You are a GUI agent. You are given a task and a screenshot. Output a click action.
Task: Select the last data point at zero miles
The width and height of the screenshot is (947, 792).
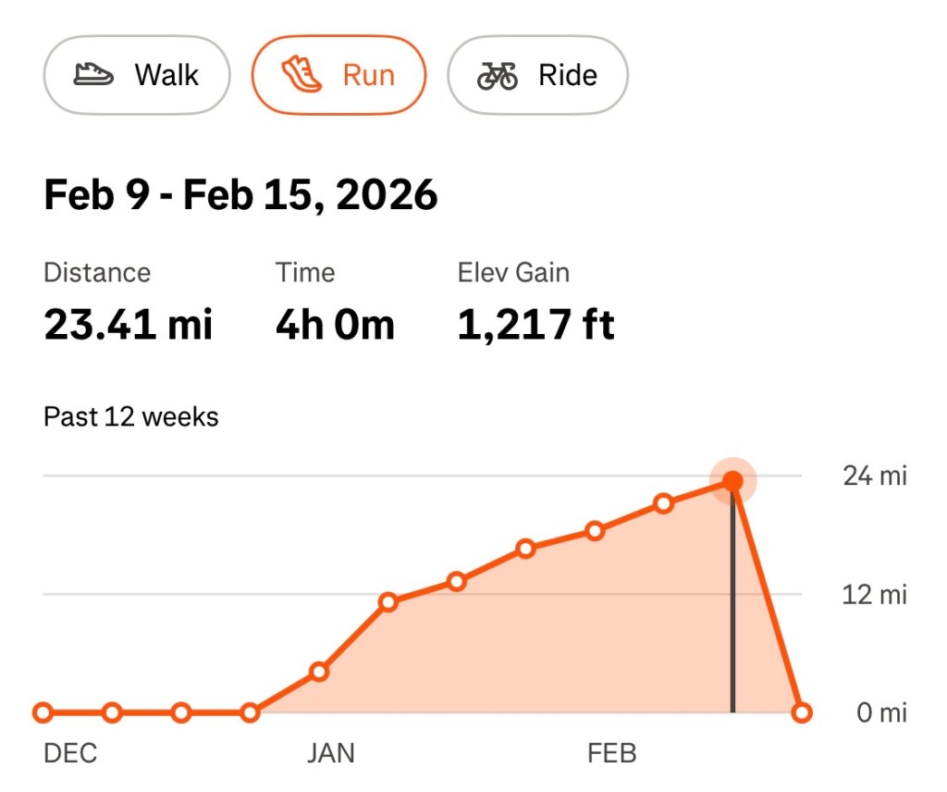click(801, 712)
